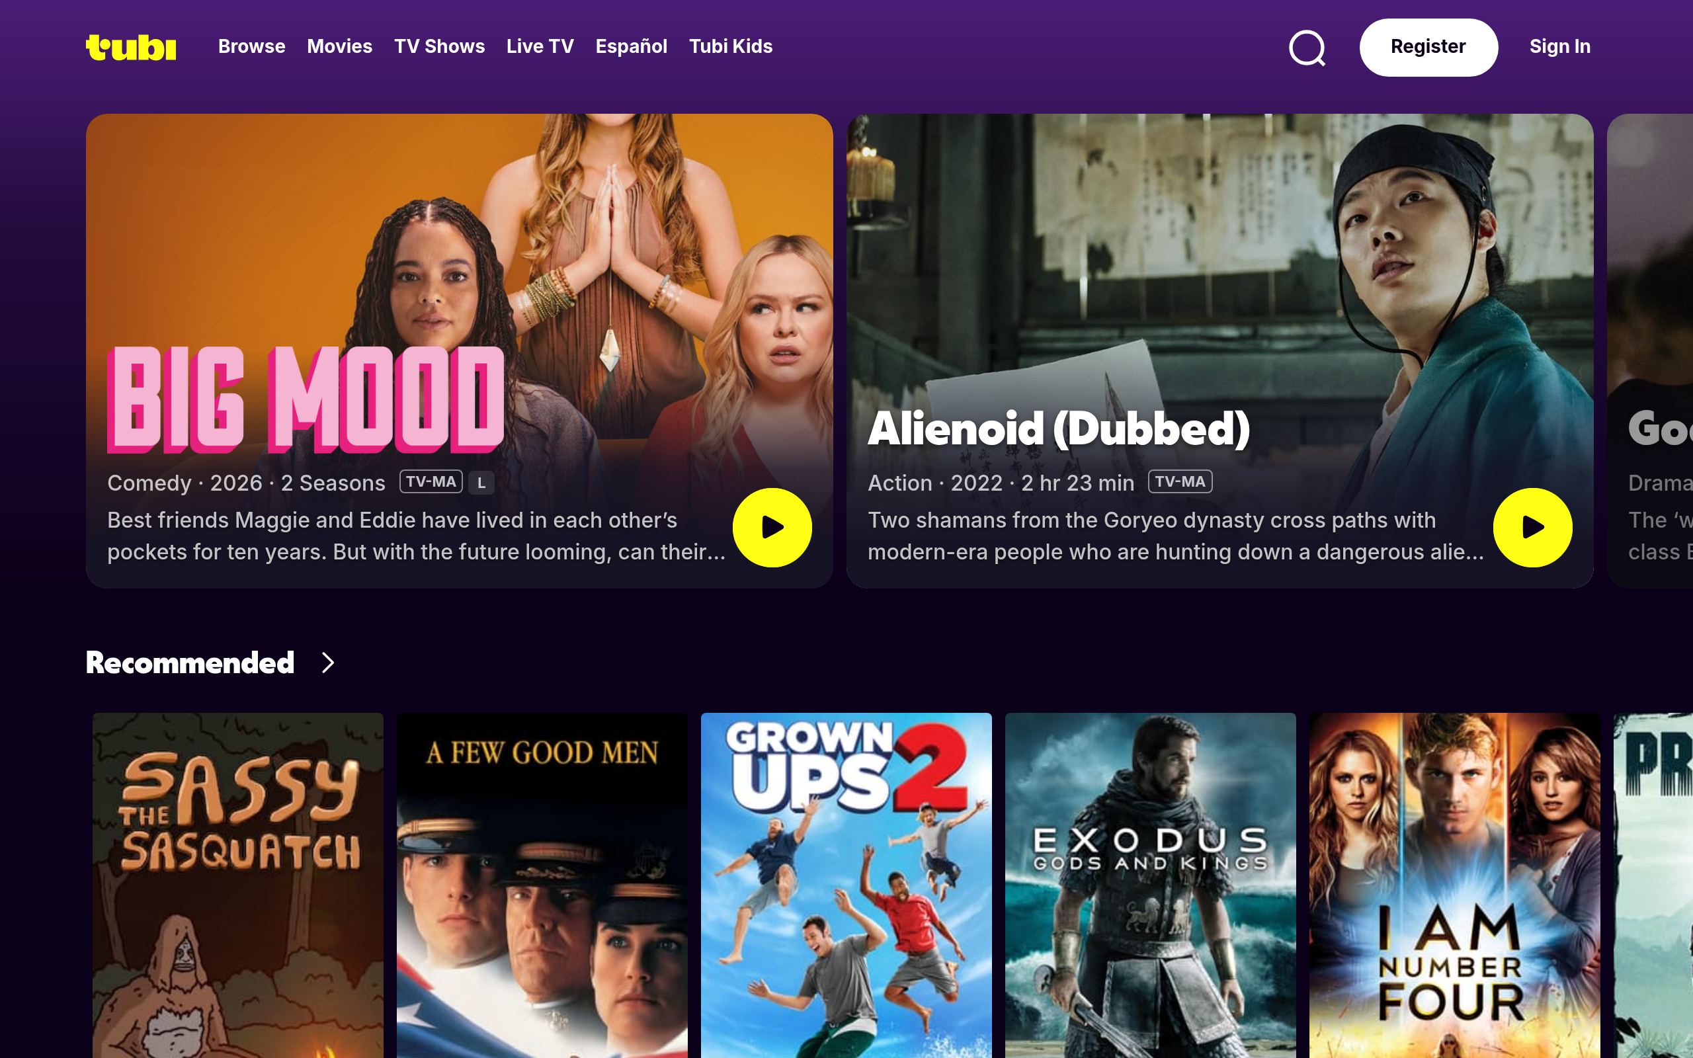Play Big Mood with yellow play button
The image size is (1693, 1058).
coord(772,527)
